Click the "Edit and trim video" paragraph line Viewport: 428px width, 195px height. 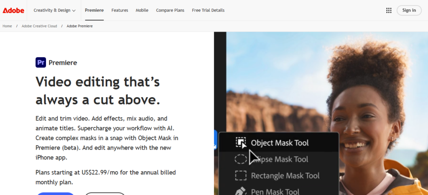(101, 119)
